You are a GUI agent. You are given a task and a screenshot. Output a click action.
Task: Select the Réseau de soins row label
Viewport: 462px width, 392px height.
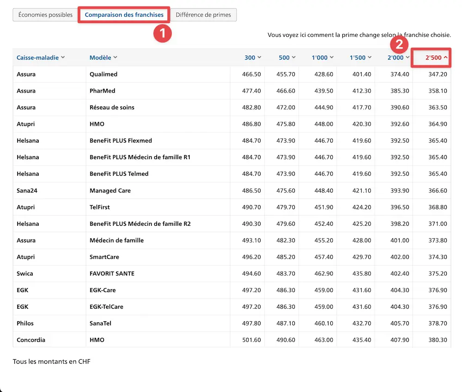(112, 107)
